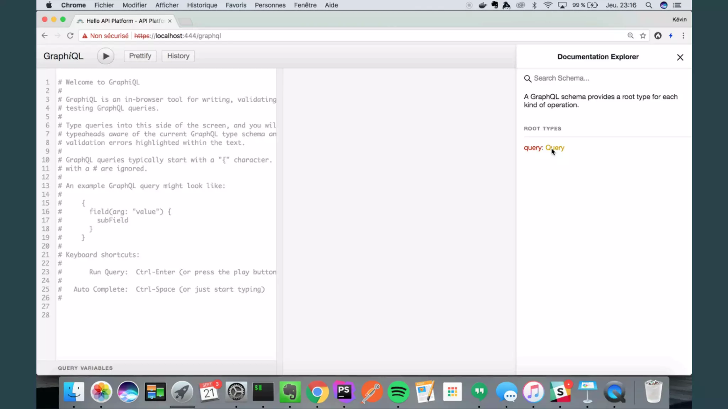Close the Hello API Platform tab
728x409 pixels.
[170, 21]
